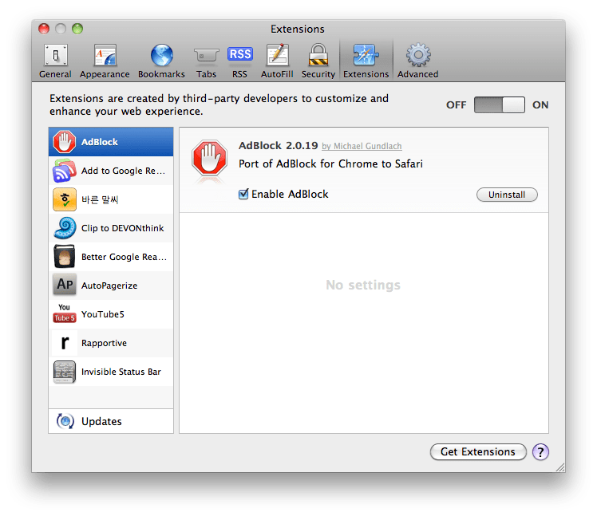Select the Extensions toolbar tab

(366, 61)
